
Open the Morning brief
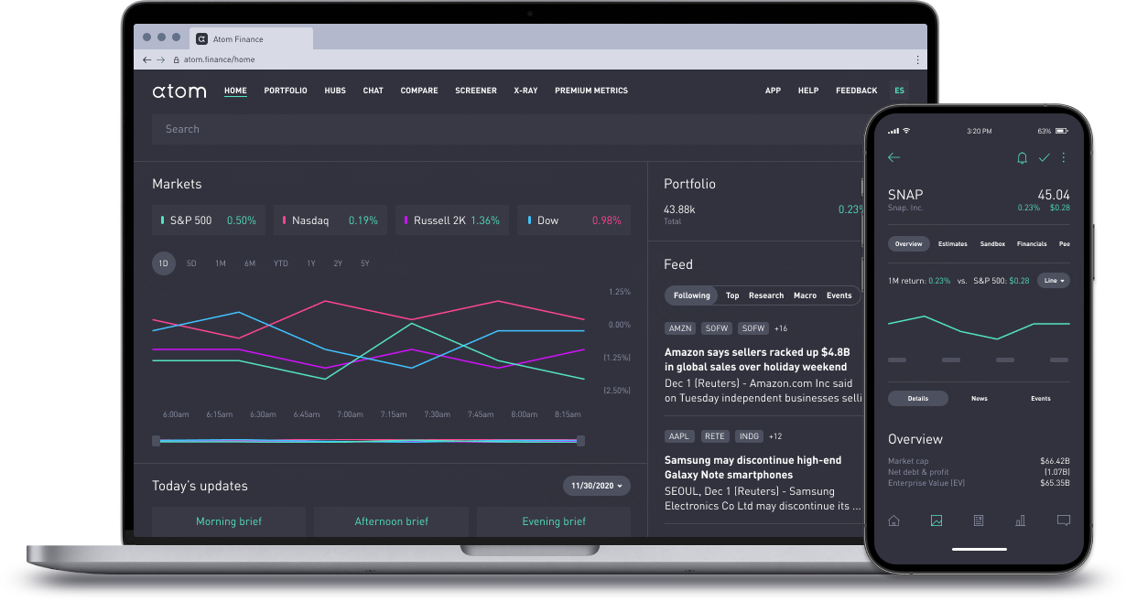point(229,521)
